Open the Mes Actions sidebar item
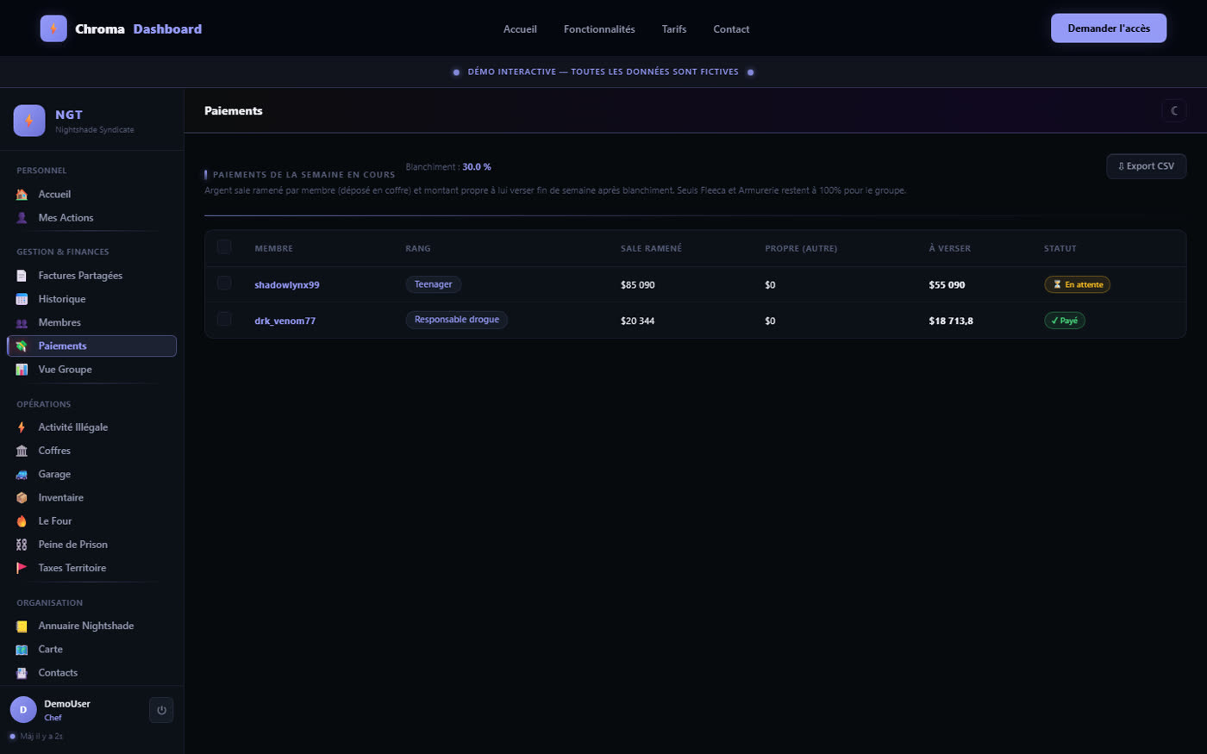1207x754 pixels. coord(91,218)
